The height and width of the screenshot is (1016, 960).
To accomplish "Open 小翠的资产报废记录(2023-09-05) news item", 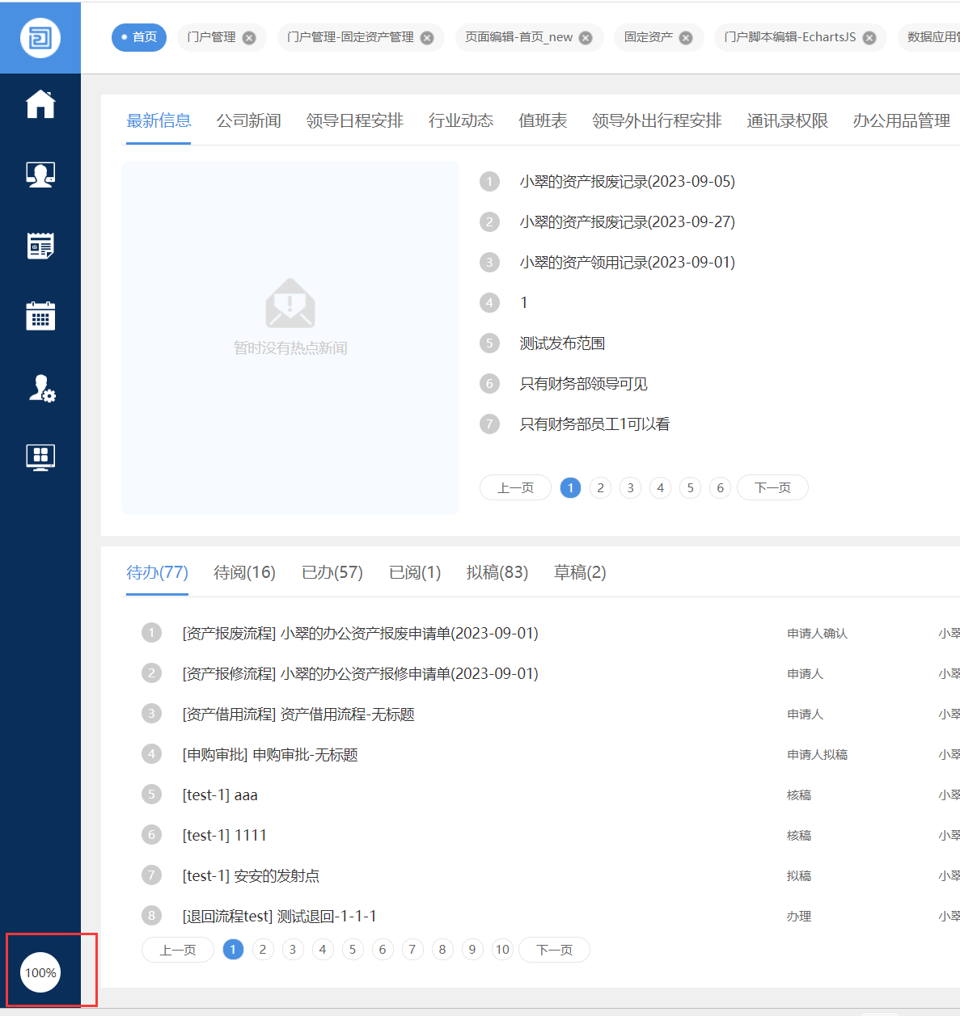I will click(627, 181).
